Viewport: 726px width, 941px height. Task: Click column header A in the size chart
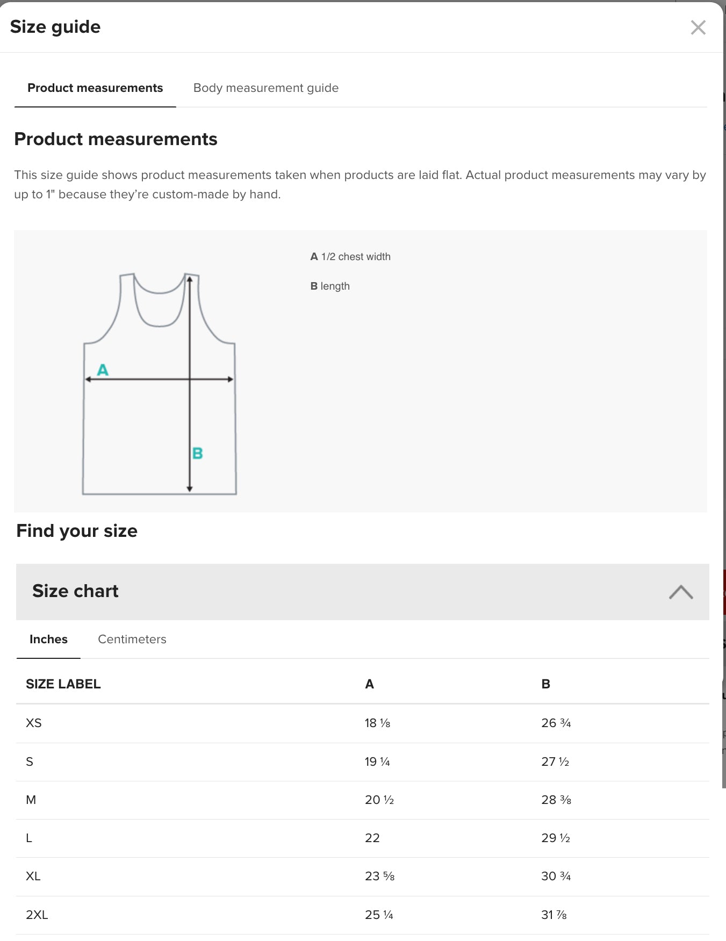click(369, 684)
